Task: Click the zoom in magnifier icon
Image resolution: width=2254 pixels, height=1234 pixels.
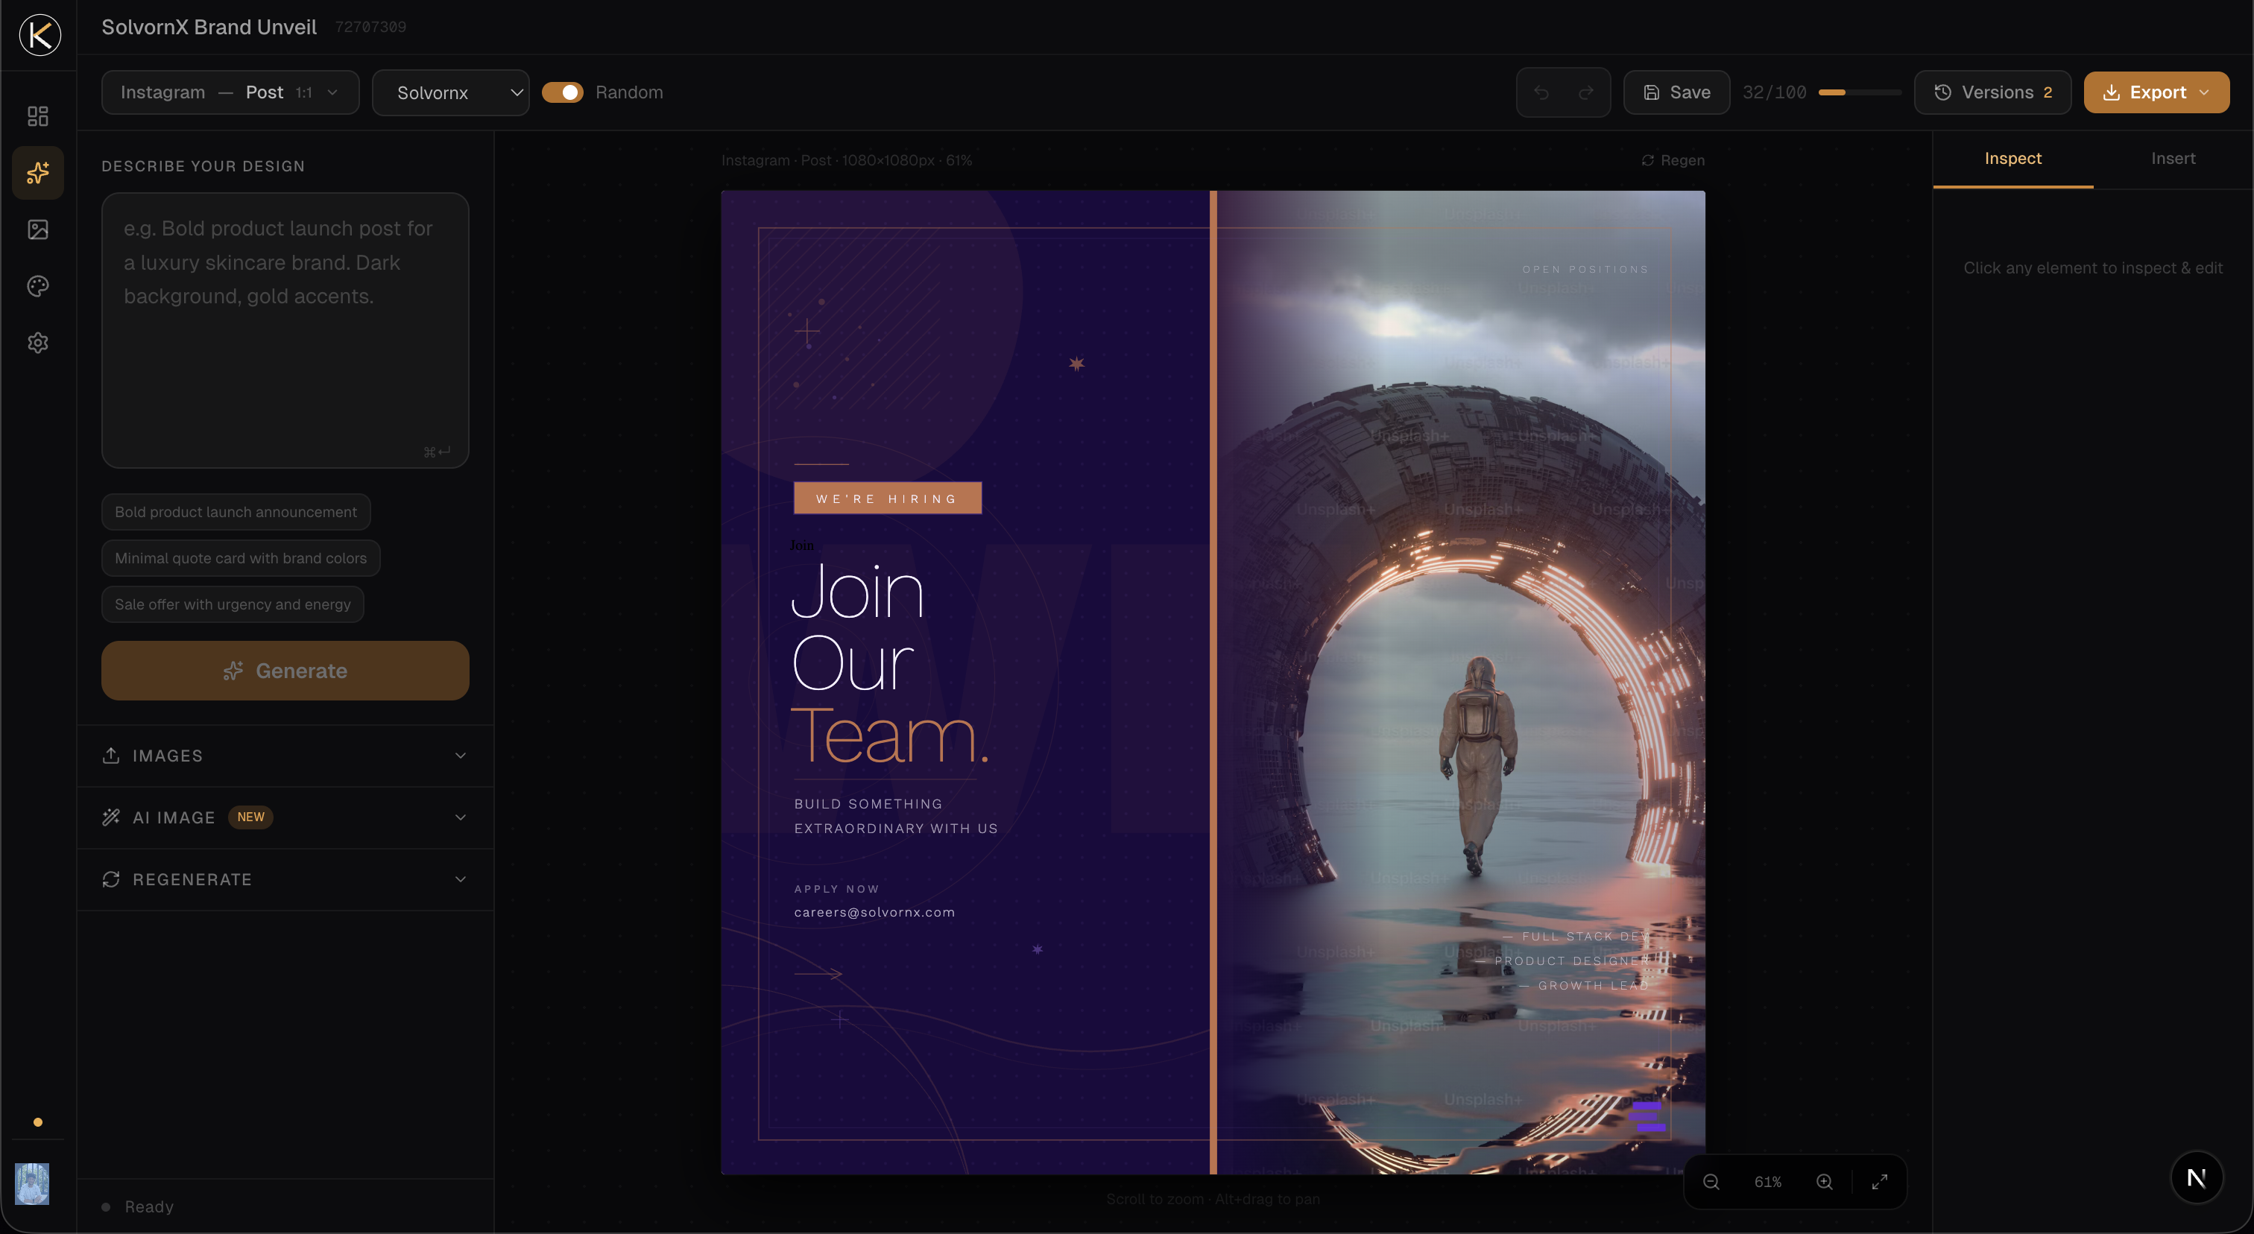Action: coord(1825,1183)
